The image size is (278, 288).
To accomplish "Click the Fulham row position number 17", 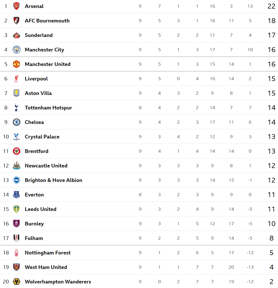I will pyautogui.click(x=6, y=238).
